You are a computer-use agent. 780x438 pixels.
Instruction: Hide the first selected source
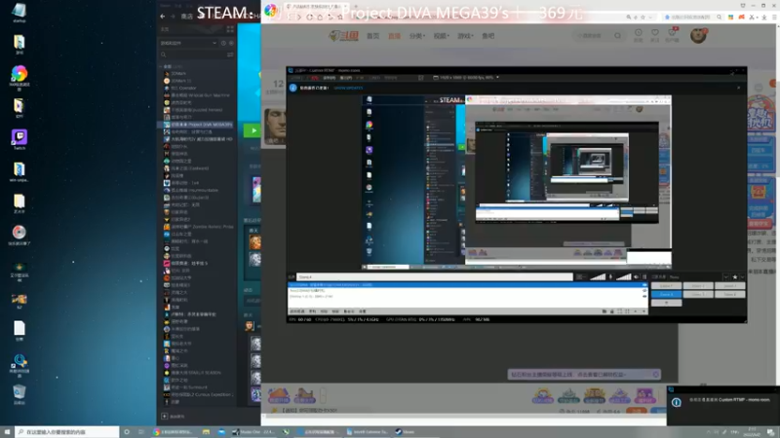pos(644,285)
